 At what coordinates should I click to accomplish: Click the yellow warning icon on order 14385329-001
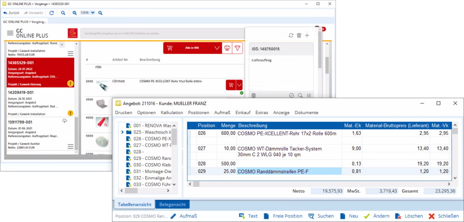click(x=71, y=84)
